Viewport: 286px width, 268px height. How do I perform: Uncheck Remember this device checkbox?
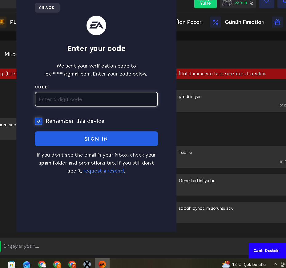[x=38, y=121]
